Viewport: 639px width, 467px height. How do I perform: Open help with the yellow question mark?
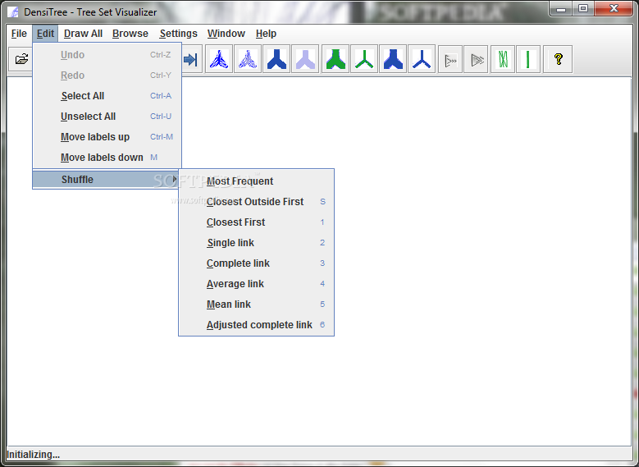[x=558, y=60]
